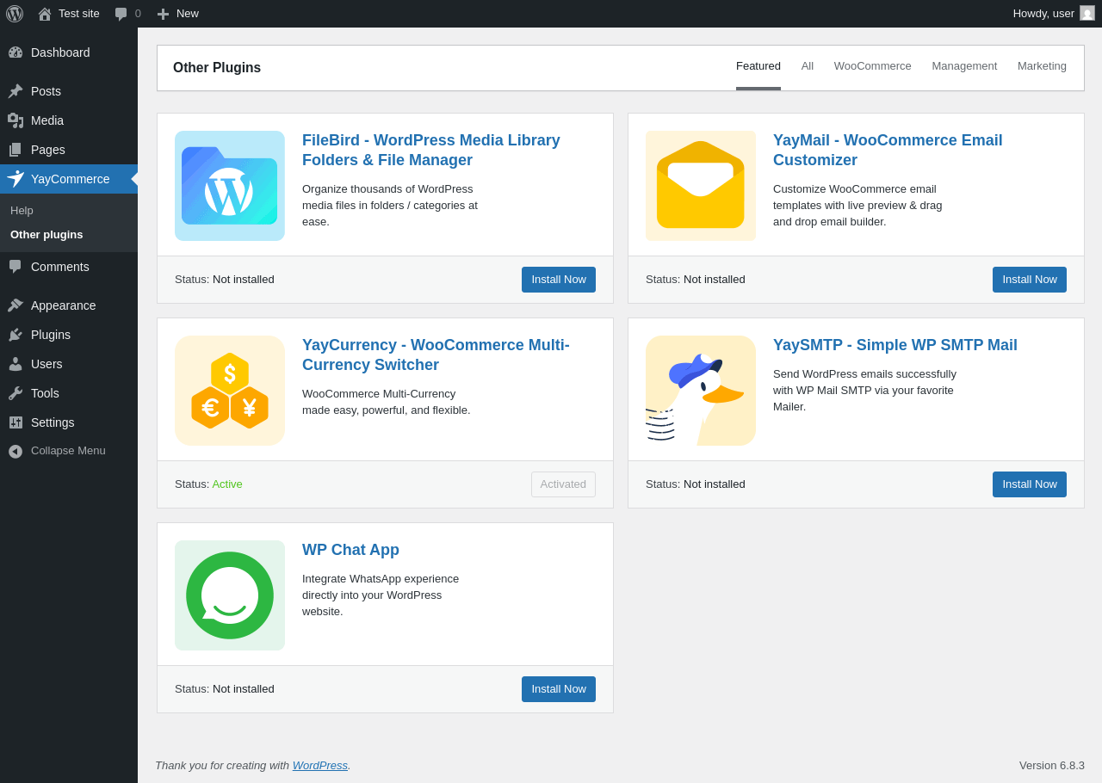The height and width of the screenshot is (783, 1102).
Task: Click the WordPress logo in admin bar
Action: pyautogui.click(x=15, y=14)
